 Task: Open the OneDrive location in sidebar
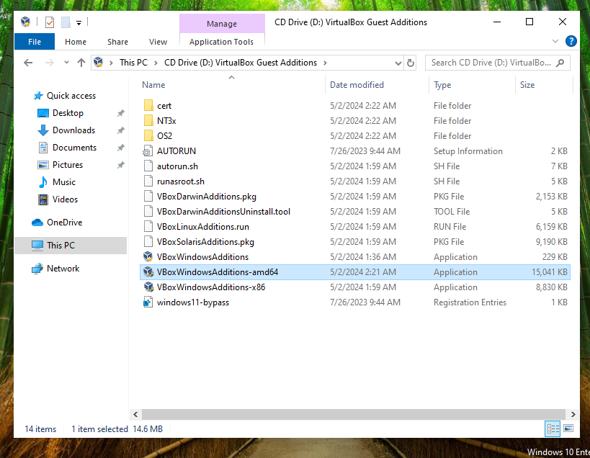pyautogui.click(x=64, y=223)
